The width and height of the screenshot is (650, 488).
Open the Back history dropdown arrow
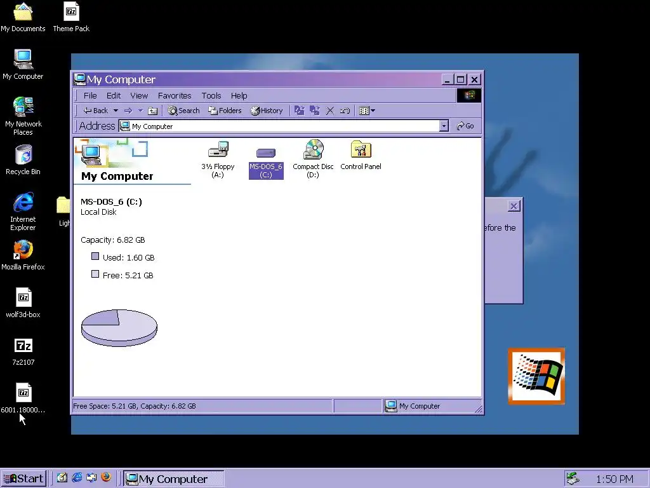[116, 111]
